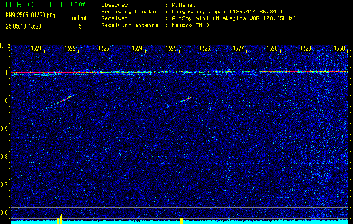Click the meteor echo streak near 1325

186,100
